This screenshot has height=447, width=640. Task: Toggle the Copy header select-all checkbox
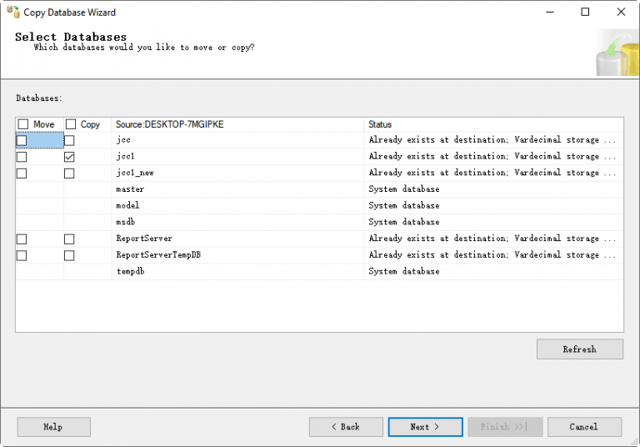[71, 124]
